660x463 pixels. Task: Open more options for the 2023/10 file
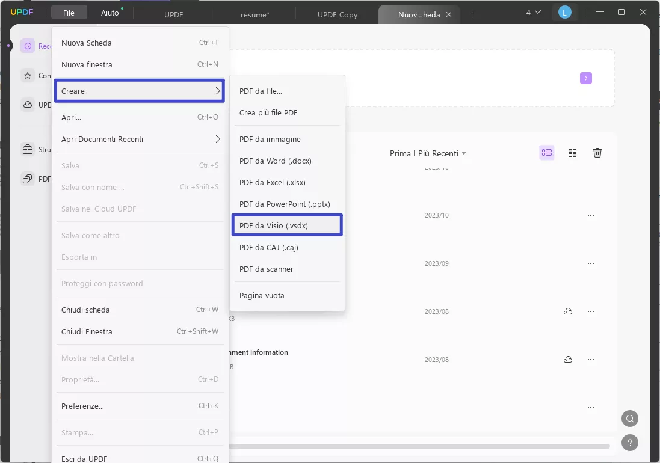pyautogui.click(x=591, y=215)
